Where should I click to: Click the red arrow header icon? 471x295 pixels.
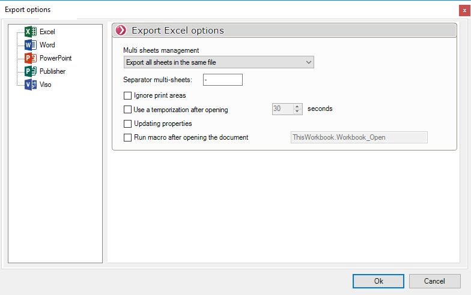click(121, 31)
